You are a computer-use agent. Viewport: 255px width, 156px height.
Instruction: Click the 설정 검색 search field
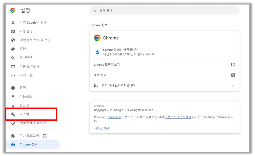click(x=164, y=10)
